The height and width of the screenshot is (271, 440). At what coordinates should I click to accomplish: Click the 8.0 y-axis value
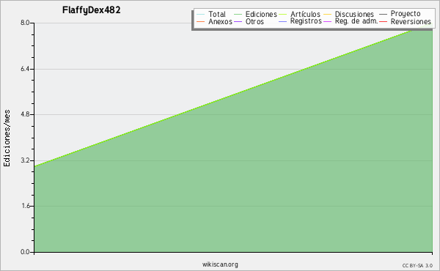pos(25,23)
